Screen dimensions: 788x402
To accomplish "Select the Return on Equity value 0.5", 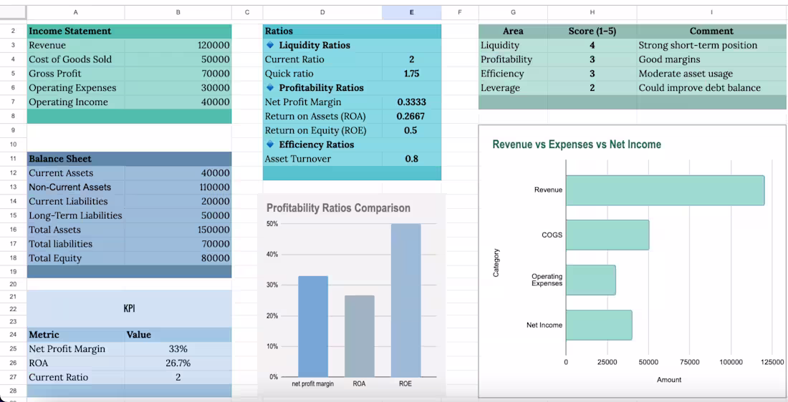I will coord(412,130).
